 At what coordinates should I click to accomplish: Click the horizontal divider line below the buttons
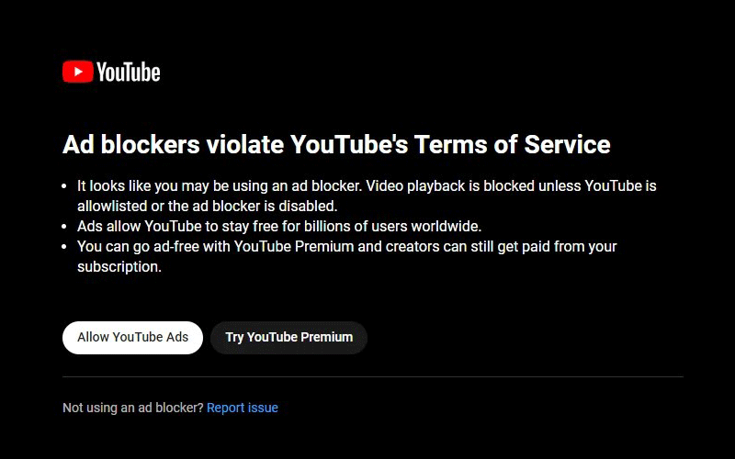(372, 376)
